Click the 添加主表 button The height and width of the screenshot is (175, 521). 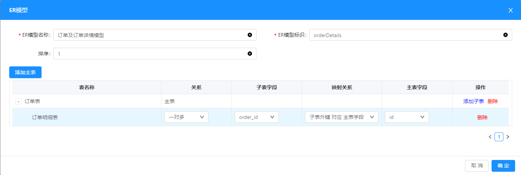coord(25,72)
